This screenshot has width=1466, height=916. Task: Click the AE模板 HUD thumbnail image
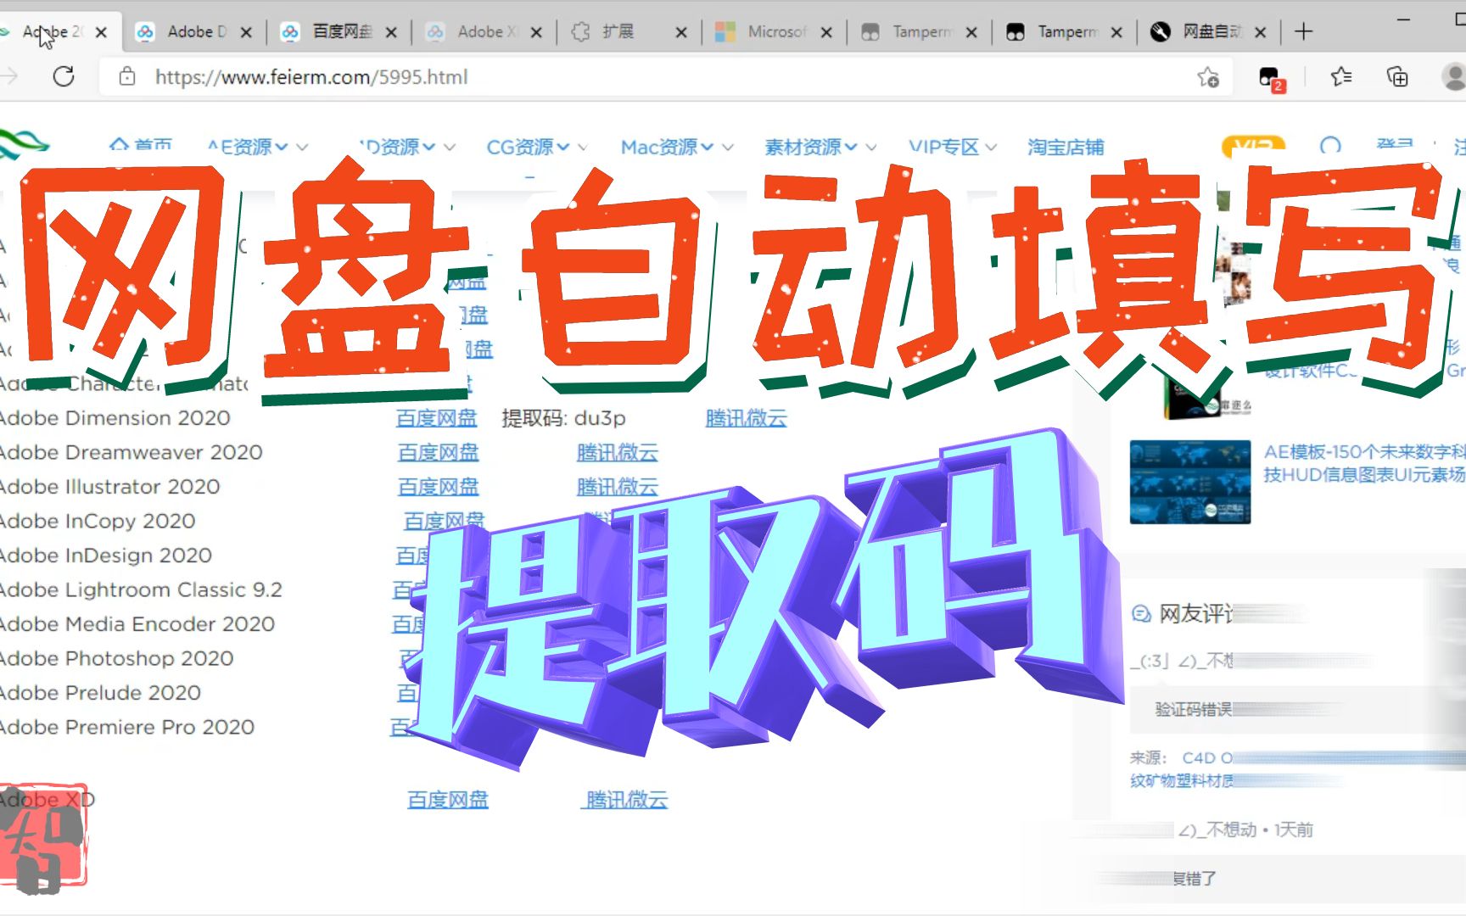coord(1190,482)
